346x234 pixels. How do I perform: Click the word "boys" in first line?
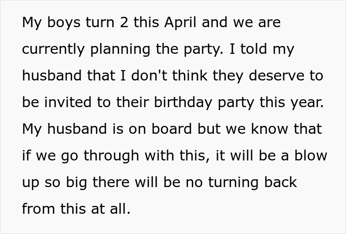point(64,23)
